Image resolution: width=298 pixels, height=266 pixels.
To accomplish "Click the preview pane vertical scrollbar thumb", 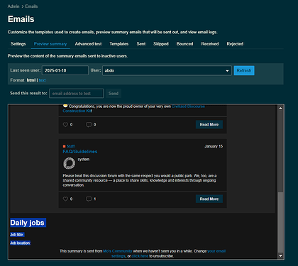I will click(280, 222).
